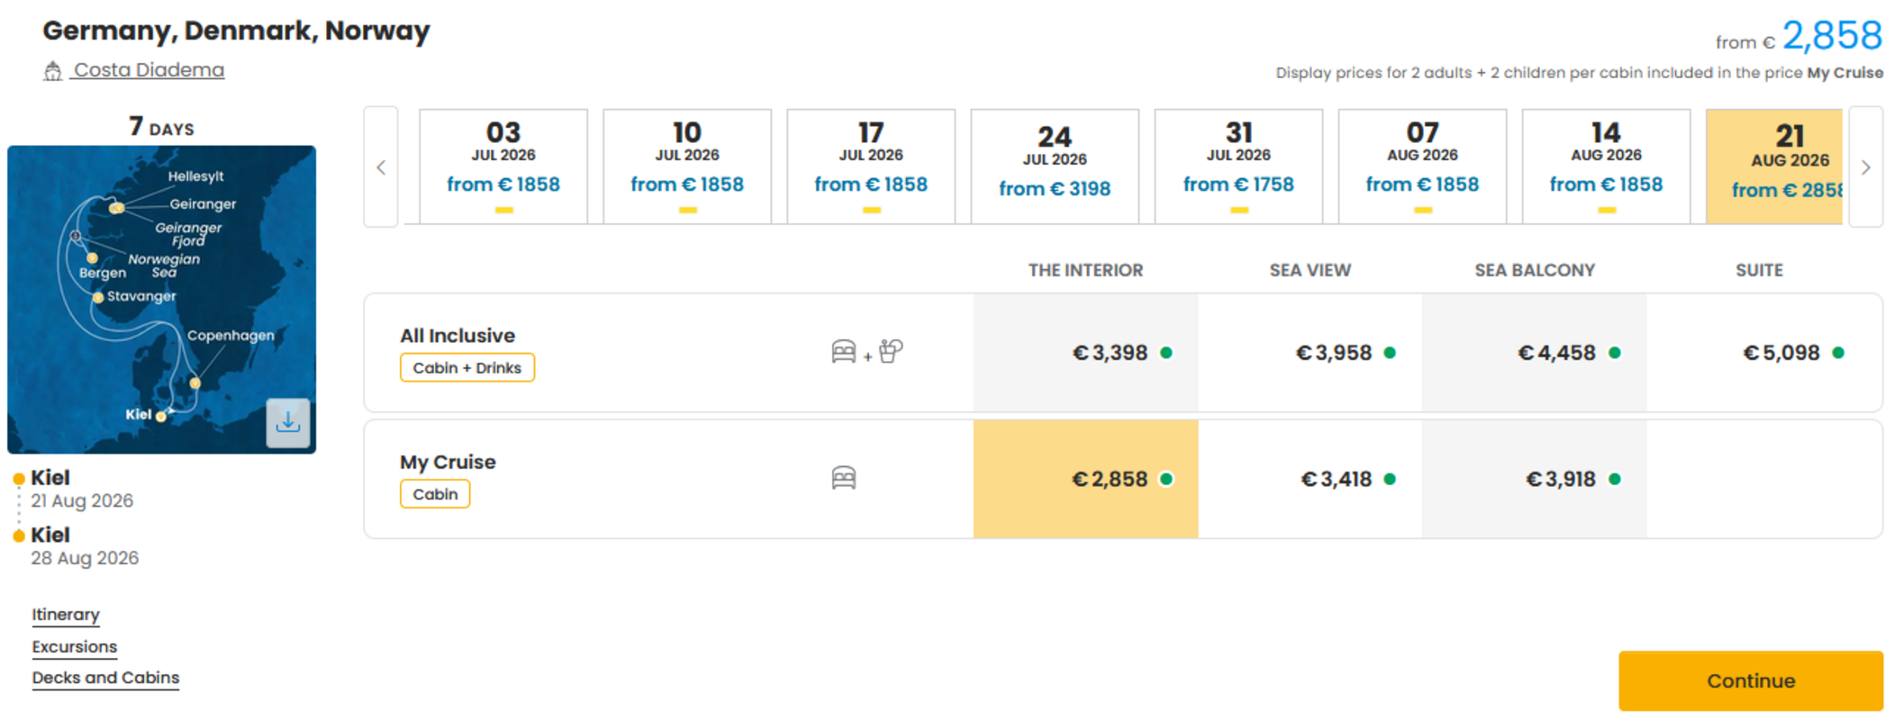Click the ship icon beside Costa Diadema
1894x720 pixels.
(53, 71)
